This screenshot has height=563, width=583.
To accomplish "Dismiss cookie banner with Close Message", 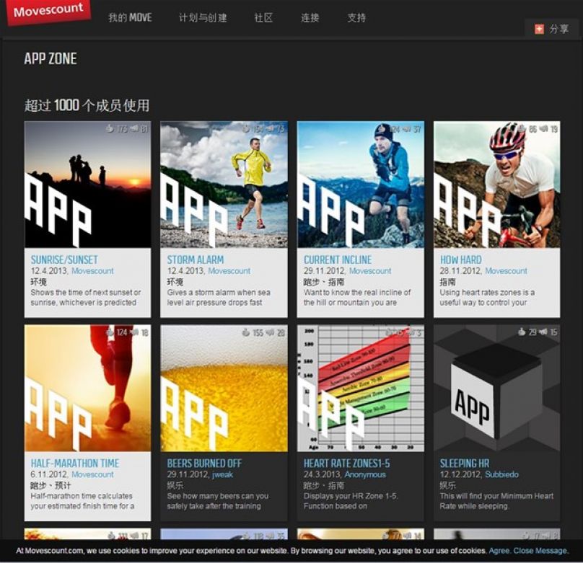I will click(540, 551).
